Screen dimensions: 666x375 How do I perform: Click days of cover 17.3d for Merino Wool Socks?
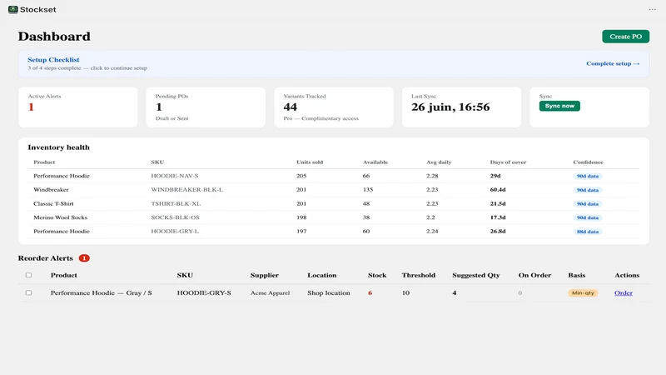(498, 217)
